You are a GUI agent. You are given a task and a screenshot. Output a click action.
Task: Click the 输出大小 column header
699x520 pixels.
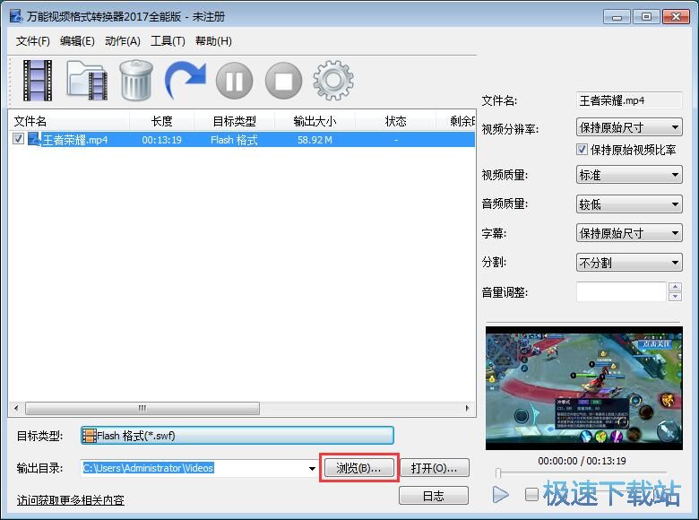[315, 121]
